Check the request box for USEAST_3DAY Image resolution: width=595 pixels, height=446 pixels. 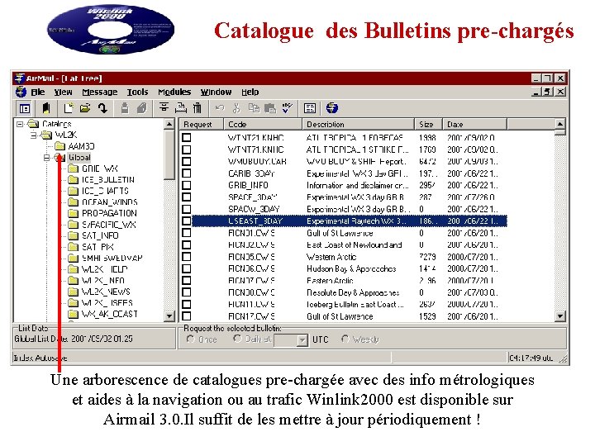tap(186, 221)
